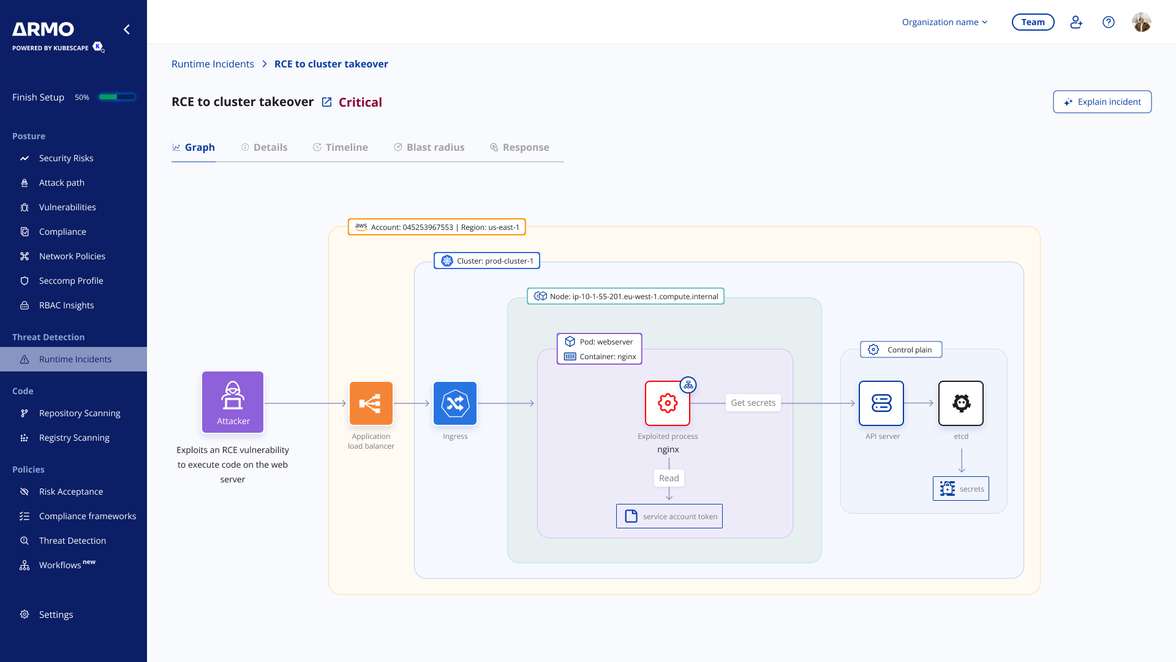The width and height of the screenshot is (1176, 662).
Task: Click the Attacker node icon
Action: [233, 401]
